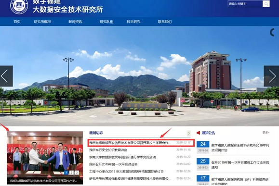The image size is (279, 186).
Task: Click the 25 2019-03 date badge
Action: pos(203,164)
